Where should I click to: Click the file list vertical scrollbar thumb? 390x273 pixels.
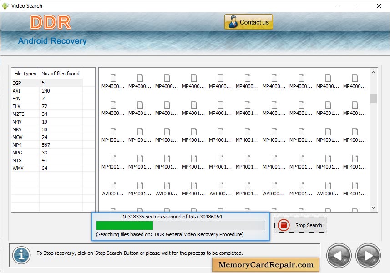tap(373, 99)
